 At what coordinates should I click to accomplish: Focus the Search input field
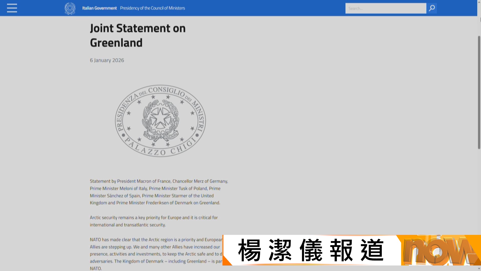[386, 8]
